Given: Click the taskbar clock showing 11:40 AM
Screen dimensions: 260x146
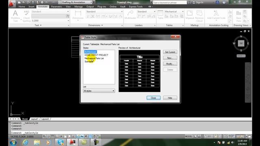Looking at the screenshot, I should point(242,142).
